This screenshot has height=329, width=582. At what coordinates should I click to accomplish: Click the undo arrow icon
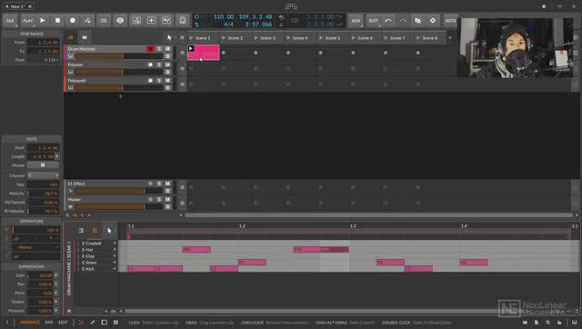click(388, 20)
